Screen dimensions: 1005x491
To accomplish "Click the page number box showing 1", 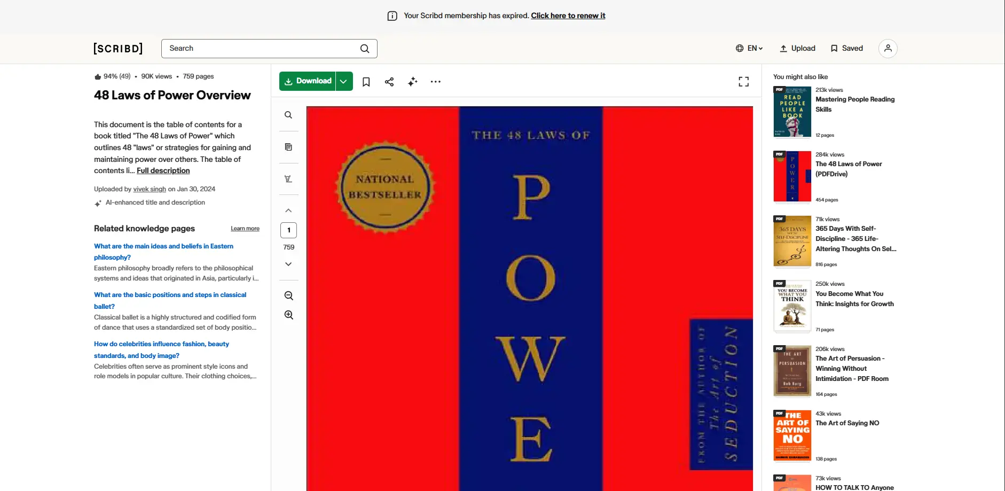I will (x=289, y=230).
